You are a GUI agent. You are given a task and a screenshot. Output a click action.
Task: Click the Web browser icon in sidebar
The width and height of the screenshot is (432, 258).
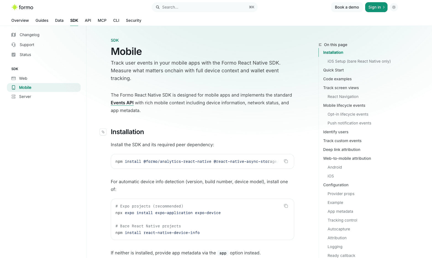click(x=14, y=78)
